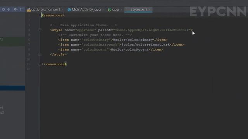Screen dimensions: 248x139
Task: Click line number 10 in the gutter
Action: click(28, 59)
